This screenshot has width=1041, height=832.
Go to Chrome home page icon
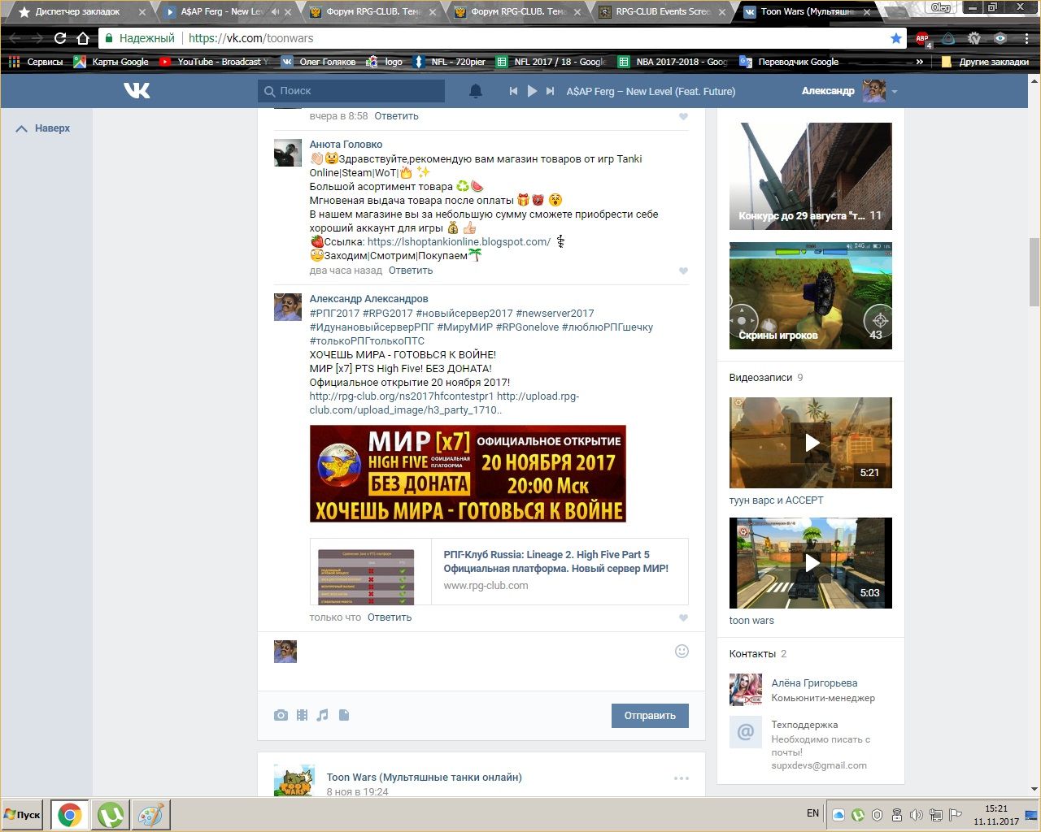[82, 38]
